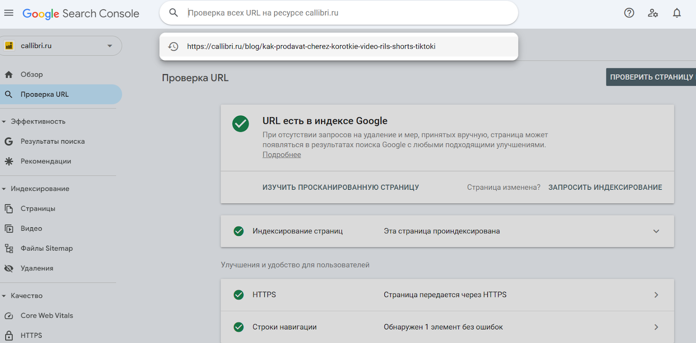Click the history clock icon beside suggested URL
Screen dimensions: 696x343
pyautogui.click(x=173, y=47)
